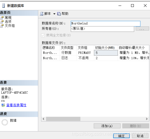The width and height of the screenshot is (150, 139).
Task: Click the 逻辑名称 column header
Action: pyautogui.click(x=51, y=48)
